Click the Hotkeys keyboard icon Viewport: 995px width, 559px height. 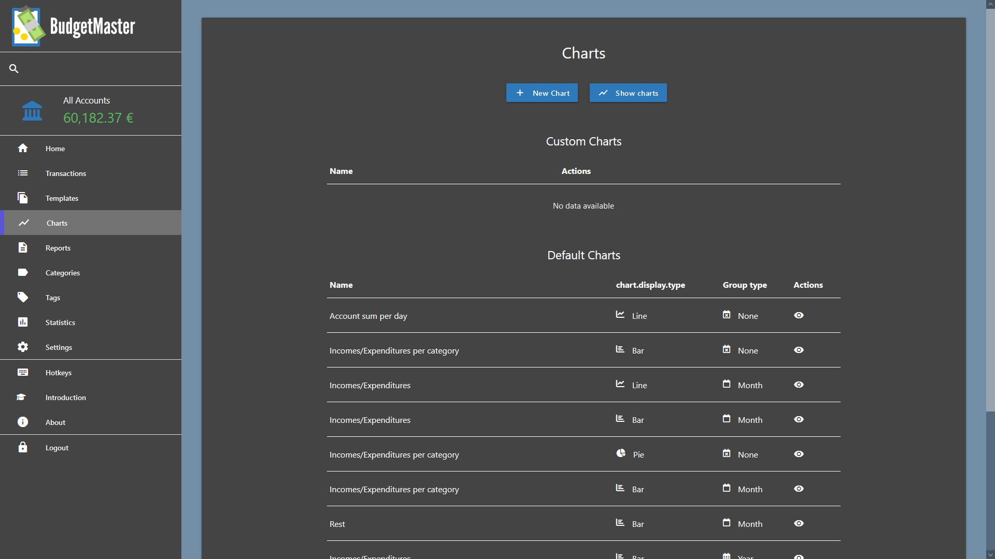[x=23, y=372]
